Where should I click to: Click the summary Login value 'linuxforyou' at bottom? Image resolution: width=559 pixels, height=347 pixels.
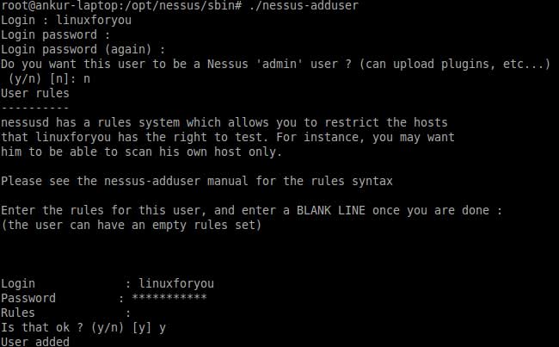pyautogui.click(x=176, y=283)
